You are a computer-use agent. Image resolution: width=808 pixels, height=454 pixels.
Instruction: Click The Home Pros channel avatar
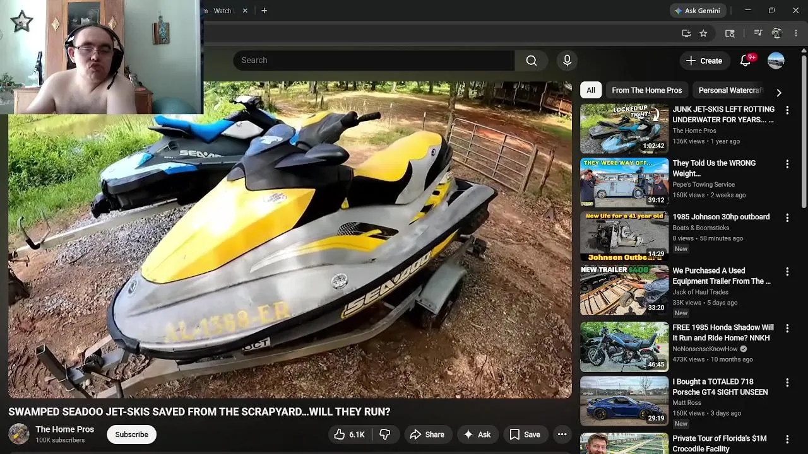[x=18, y=434]
